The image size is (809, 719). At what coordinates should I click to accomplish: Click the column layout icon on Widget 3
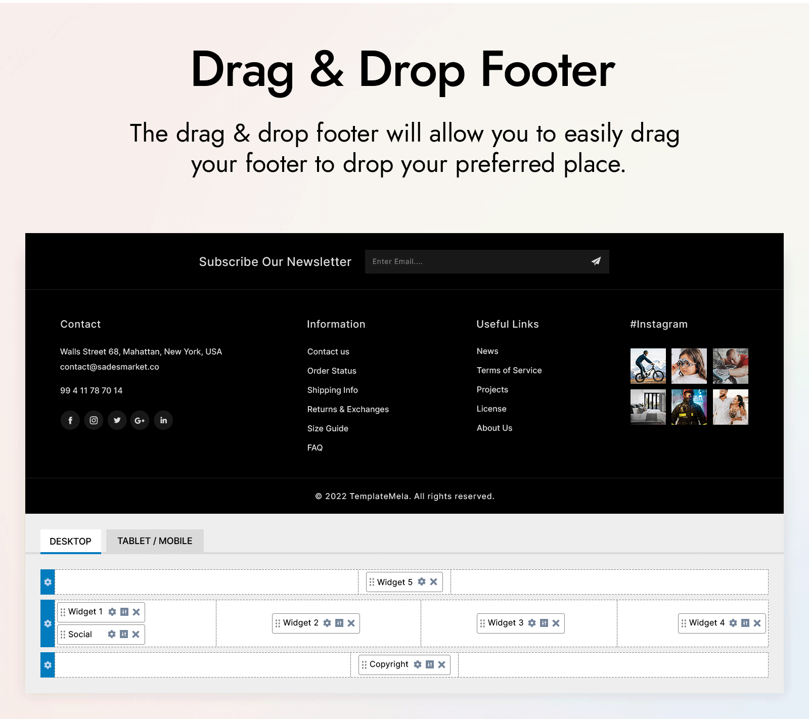pos(544,623)
